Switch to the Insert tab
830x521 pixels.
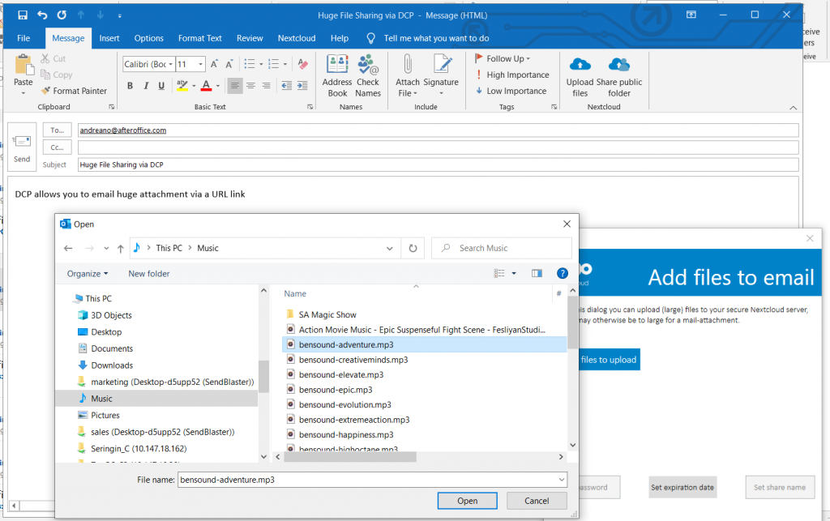tap(109, 38)
